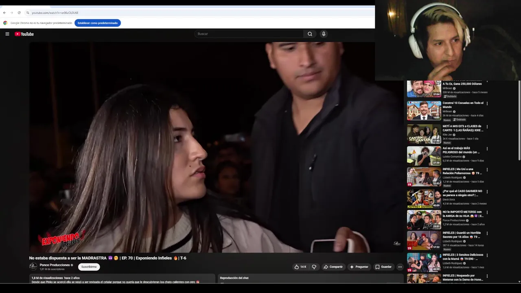Open Guardó un Horrible Secreto thumbnail
Image resolution: width=521 pixels, height=293 pixels.
(424, 241)
